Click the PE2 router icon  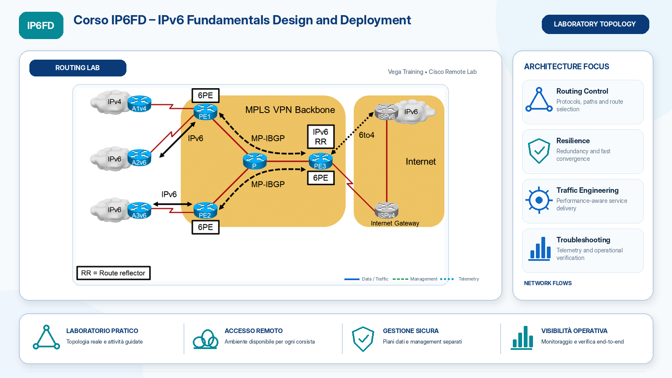pos(205,210)
